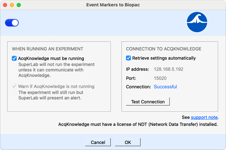Minimize the dialog with the yellow button
The height and width of the screenshot is (150, 226).
point(11,4)
